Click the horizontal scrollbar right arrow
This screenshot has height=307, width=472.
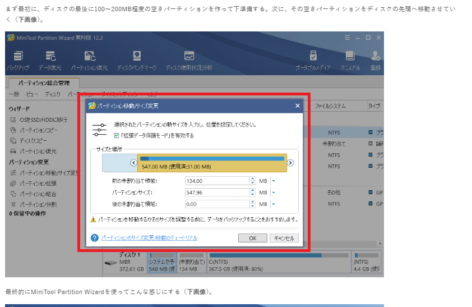click(380, 244)
